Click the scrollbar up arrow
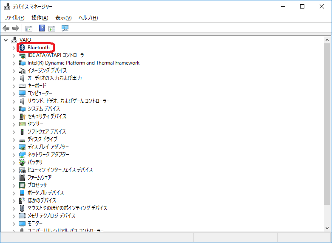The width and height of the screenshot is (332, 243). point(327,40)
